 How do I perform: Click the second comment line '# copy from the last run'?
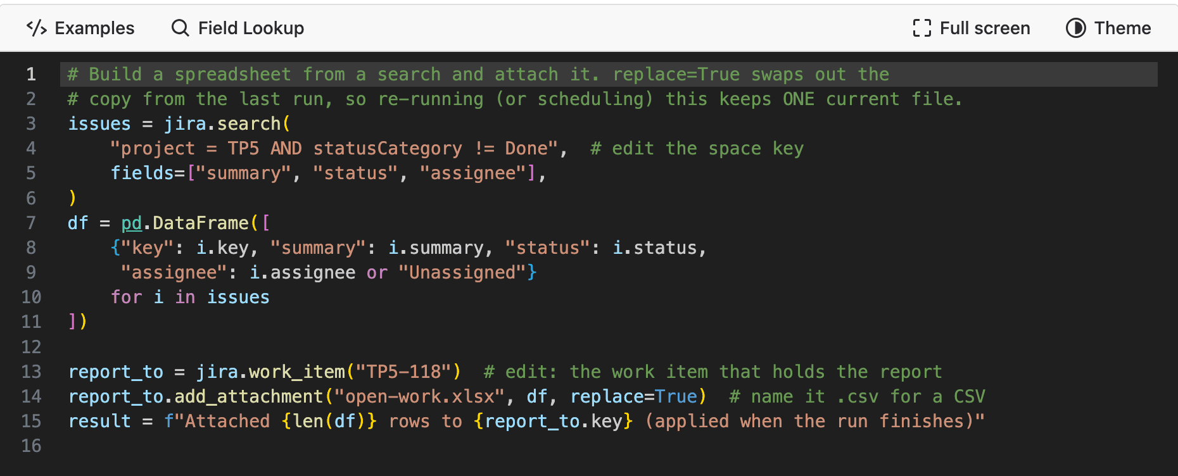515,99
